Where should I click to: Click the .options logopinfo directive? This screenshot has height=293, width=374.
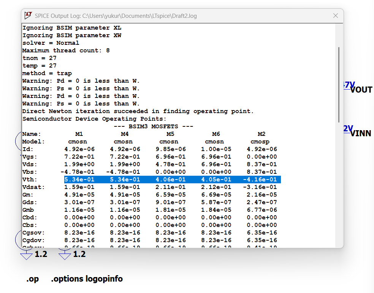click(x=87, y=279)
